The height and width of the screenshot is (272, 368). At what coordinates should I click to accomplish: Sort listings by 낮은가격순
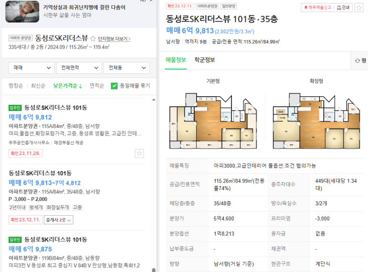pos(68,86)
